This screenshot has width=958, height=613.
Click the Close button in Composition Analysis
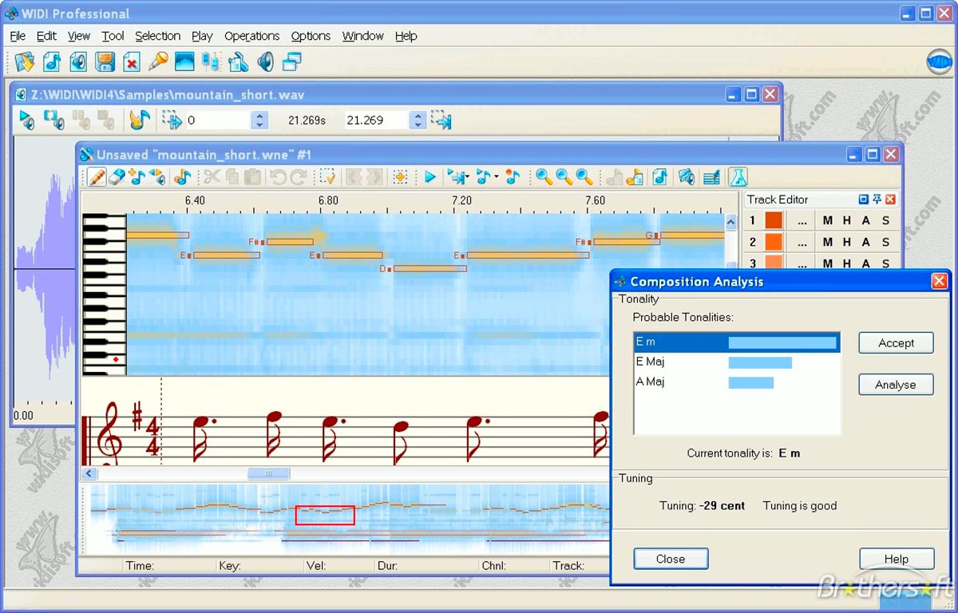click(671, 559)
